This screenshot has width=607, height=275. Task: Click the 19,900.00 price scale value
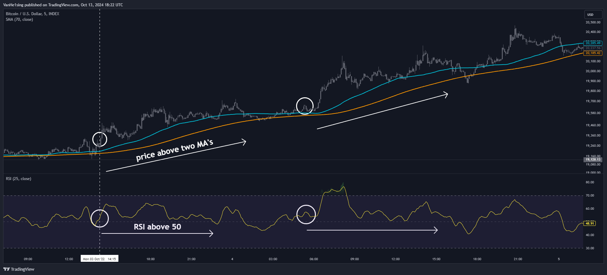pyautogui.click(x=593, y=81)
